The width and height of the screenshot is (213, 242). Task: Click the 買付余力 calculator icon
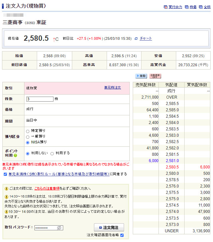coord(166,7)
